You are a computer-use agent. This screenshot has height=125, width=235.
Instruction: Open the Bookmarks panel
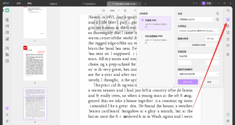(x=7, y=115)
